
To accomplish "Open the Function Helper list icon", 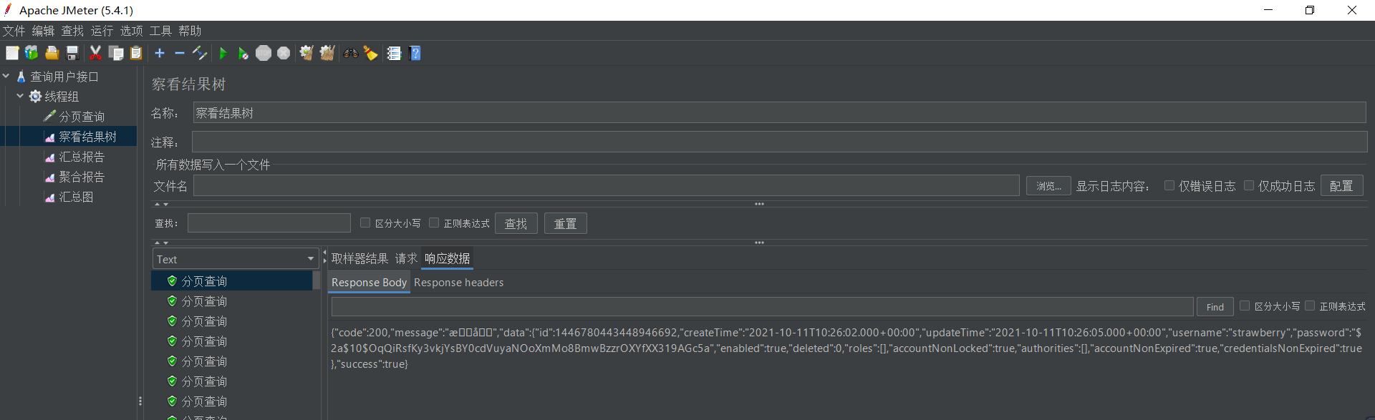I will [394, 53].
